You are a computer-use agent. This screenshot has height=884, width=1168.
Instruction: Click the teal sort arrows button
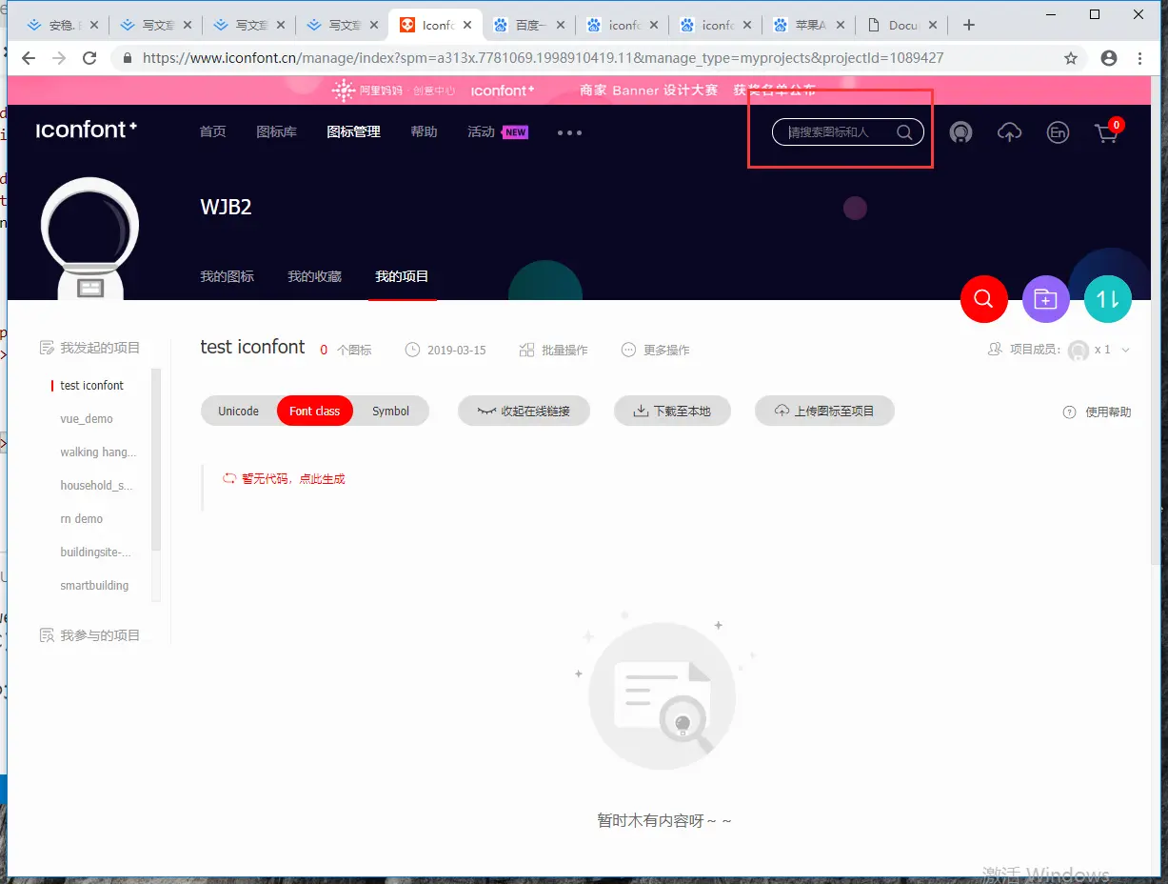click(x=1108, y=299)
